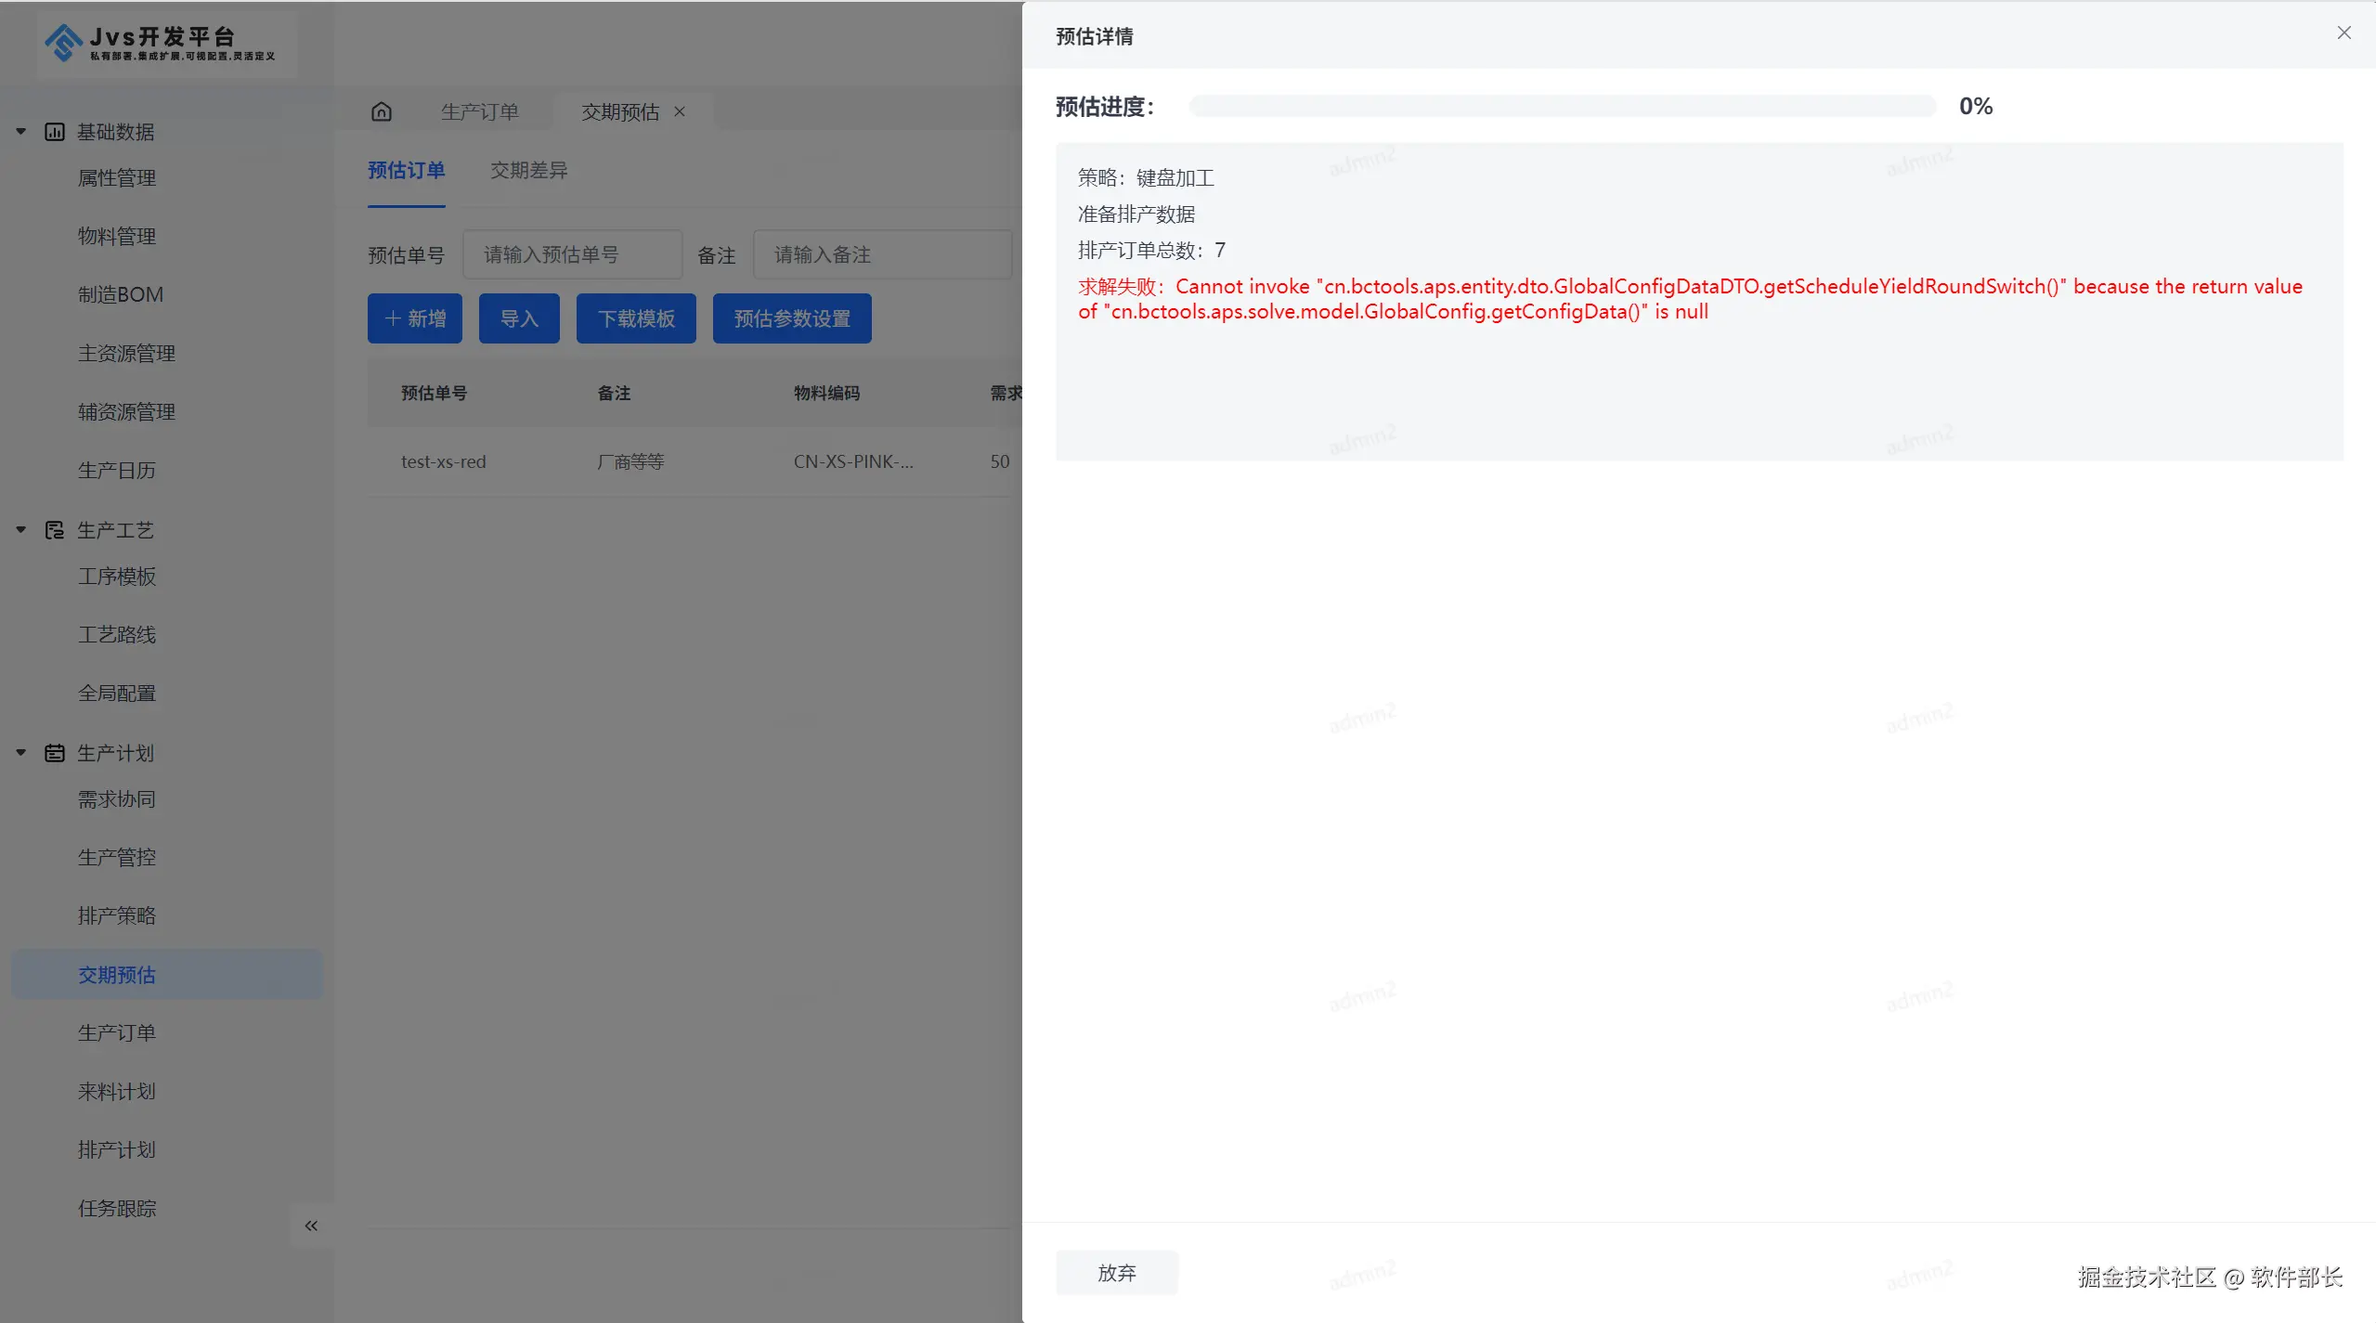The height and width of the screenshot is (1323, 2376).
Task: Click the 生产工艺 section icon
Action: coord(55,530)
